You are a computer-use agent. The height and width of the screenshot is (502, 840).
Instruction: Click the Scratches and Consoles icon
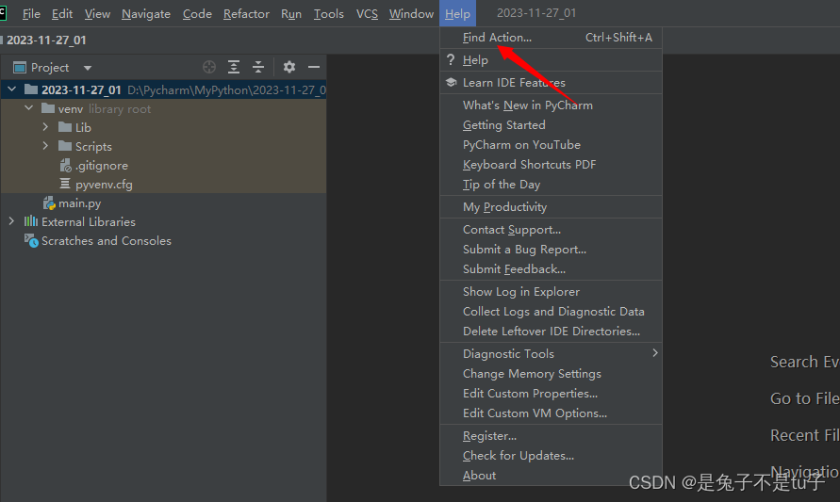tap(31, 241)
